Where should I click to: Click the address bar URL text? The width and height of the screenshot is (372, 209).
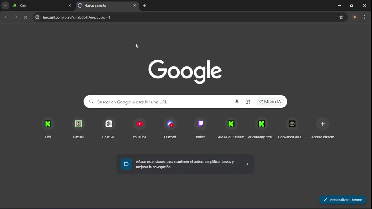click(x=76, y=17)
